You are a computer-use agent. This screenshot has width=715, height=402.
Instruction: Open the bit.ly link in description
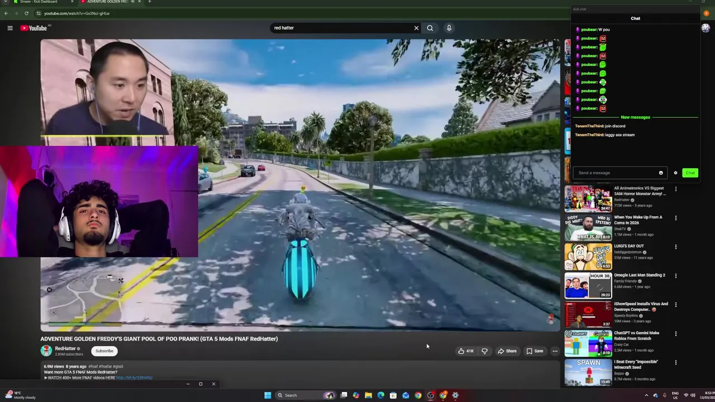point(134,378)
